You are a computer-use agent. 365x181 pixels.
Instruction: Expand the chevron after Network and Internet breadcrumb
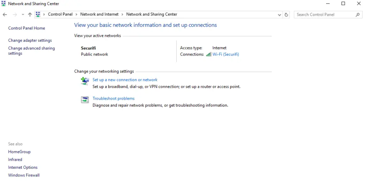122,15
